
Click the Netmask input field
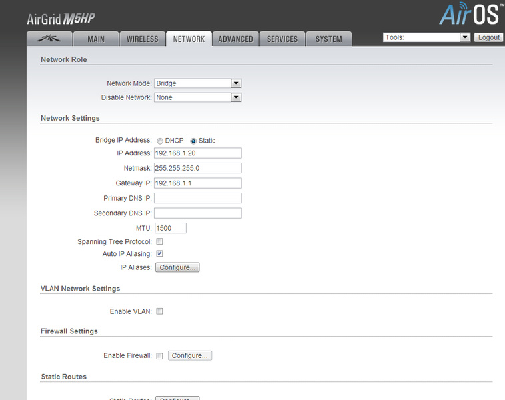(197, 168)
